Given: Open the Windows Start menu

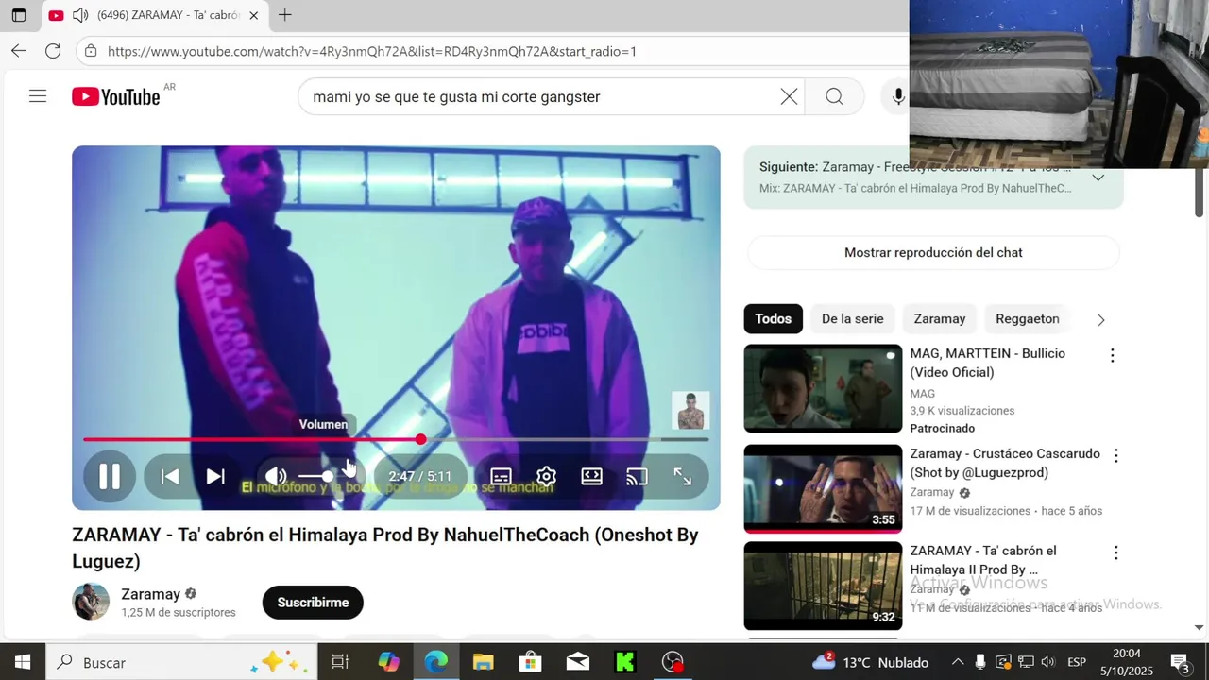Looking at the screenshot, I should [23, 662].
